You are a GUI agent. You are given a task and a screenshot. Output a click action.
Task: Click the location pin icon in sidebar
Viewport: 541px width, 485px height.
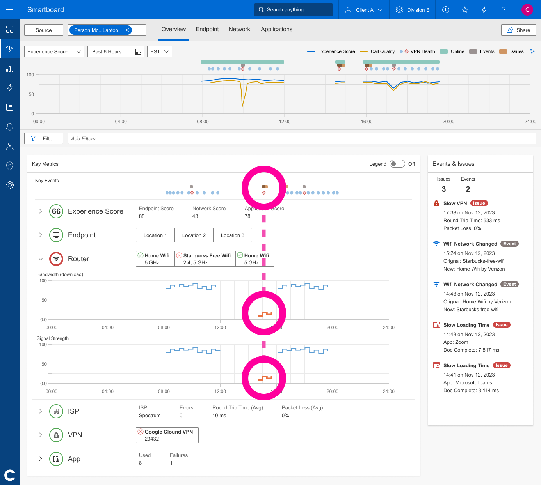coord(10,166)
